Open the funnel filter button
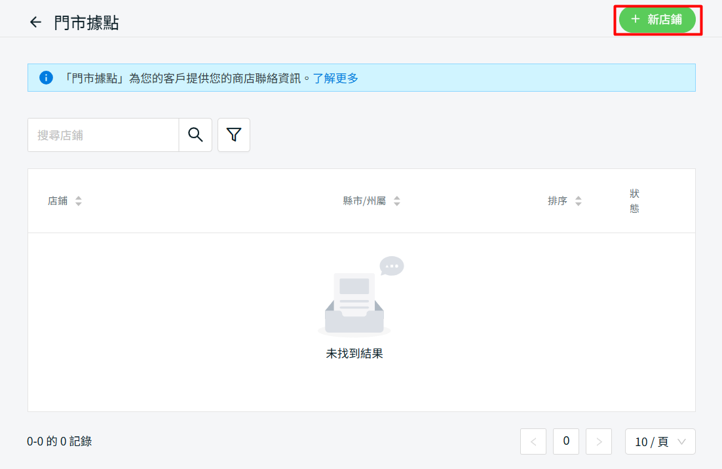 point(234,135)
